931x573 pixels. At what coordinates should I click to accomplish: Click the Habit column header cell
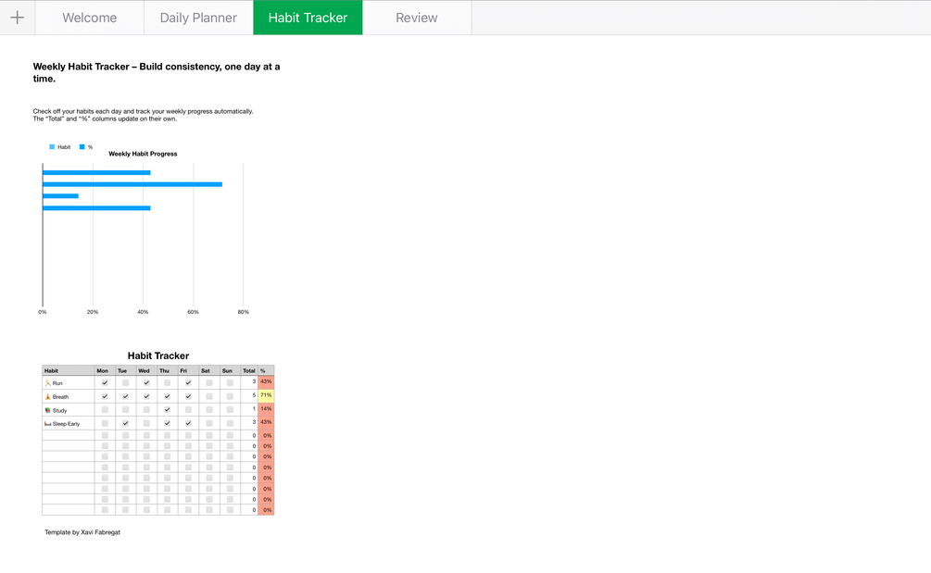[x=69, y=370]
